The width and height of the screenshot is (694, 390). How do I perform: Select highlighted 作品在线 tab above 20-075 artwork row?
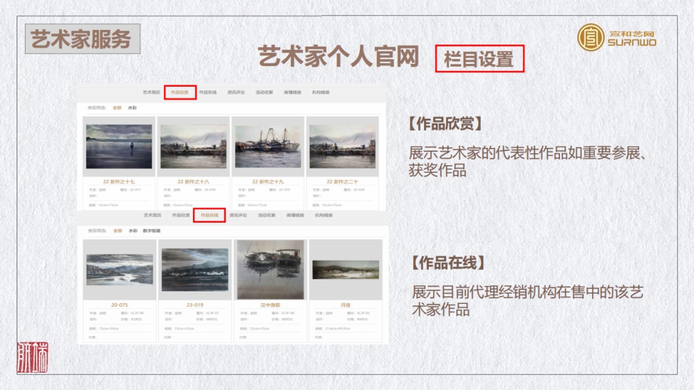(x=210, y=215)
